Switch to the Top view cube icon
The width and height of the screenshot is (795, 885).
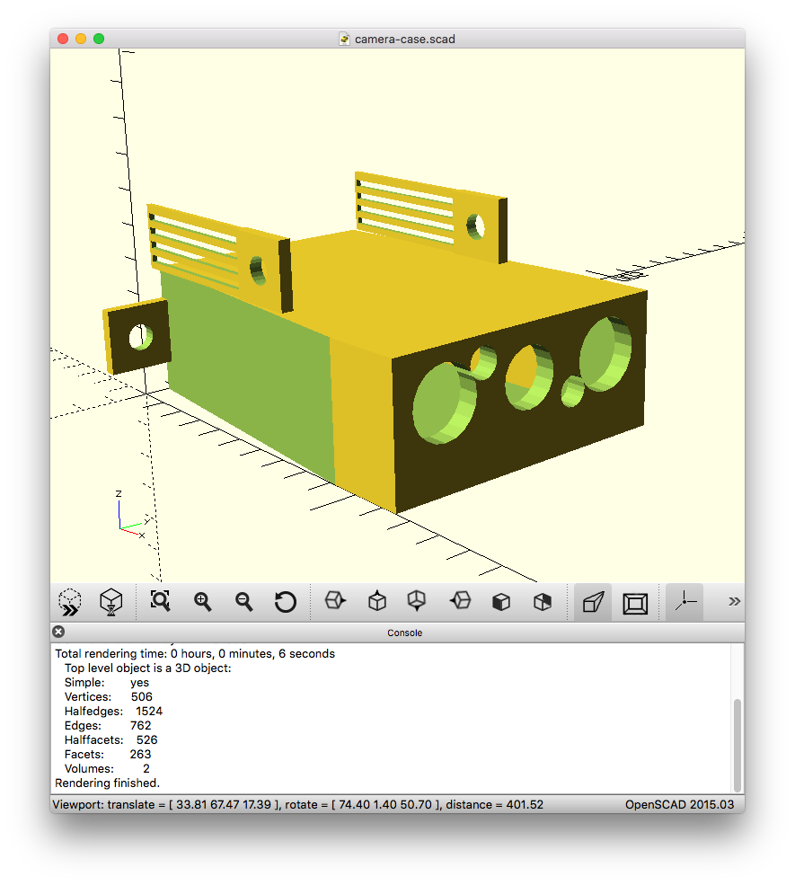[x=377, y=601]
